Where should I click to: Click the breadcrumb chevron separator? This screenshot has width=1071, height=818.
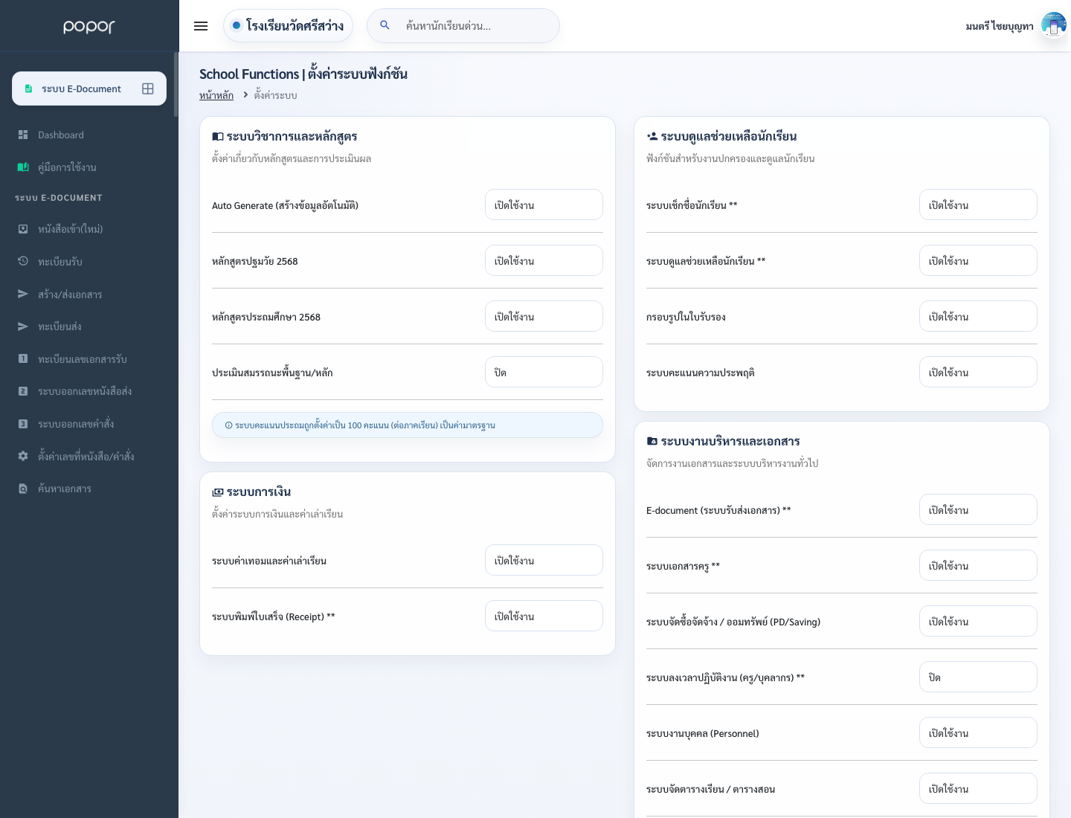(245, 94)
